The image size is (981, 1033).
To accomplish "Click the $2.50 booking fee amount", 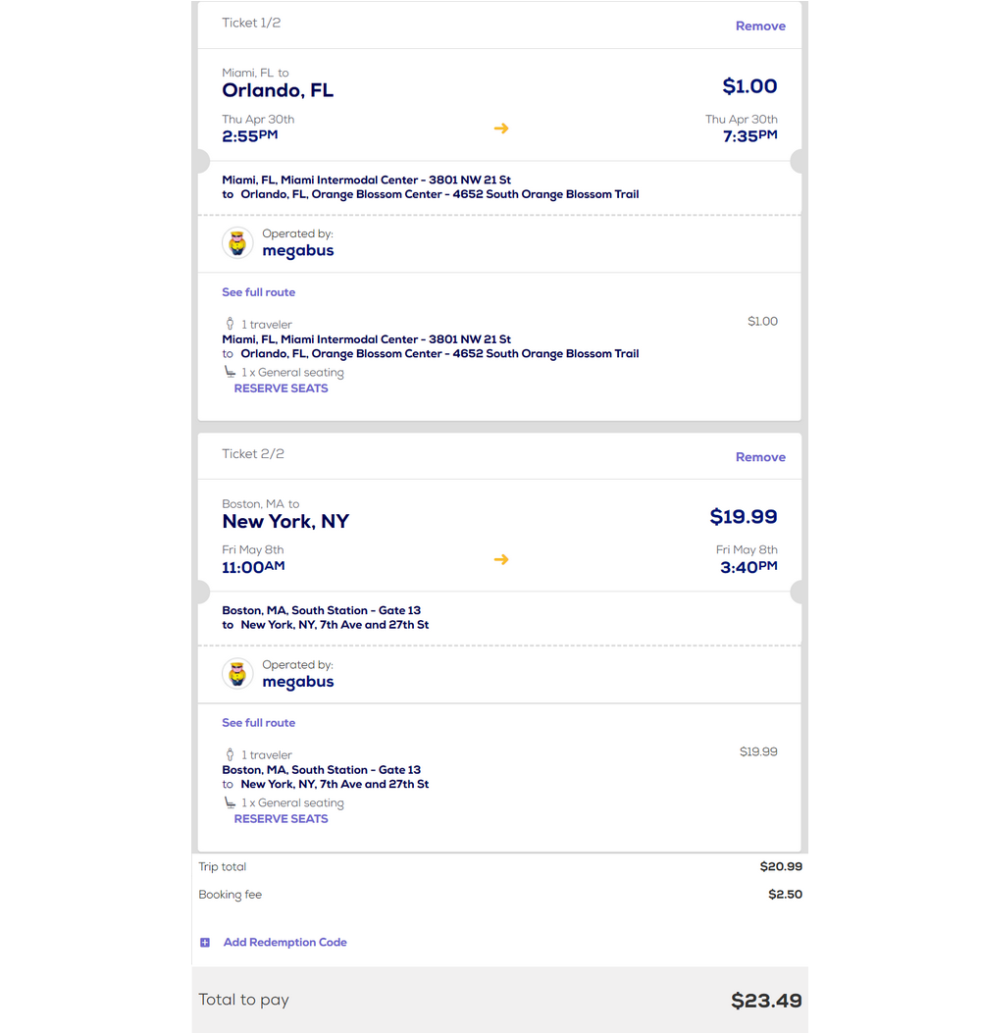I will coord(785,895).
